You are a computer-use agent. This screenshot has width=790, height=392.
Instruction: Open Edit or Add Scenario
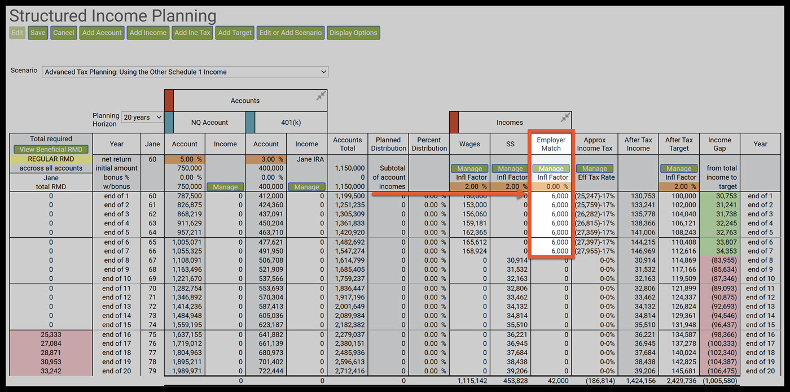pos(291,33)
